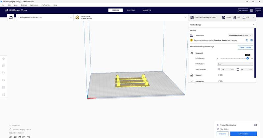Click the yellow model on build plate
The width and height of the screenshot is (263, 138).
(132, 81)
